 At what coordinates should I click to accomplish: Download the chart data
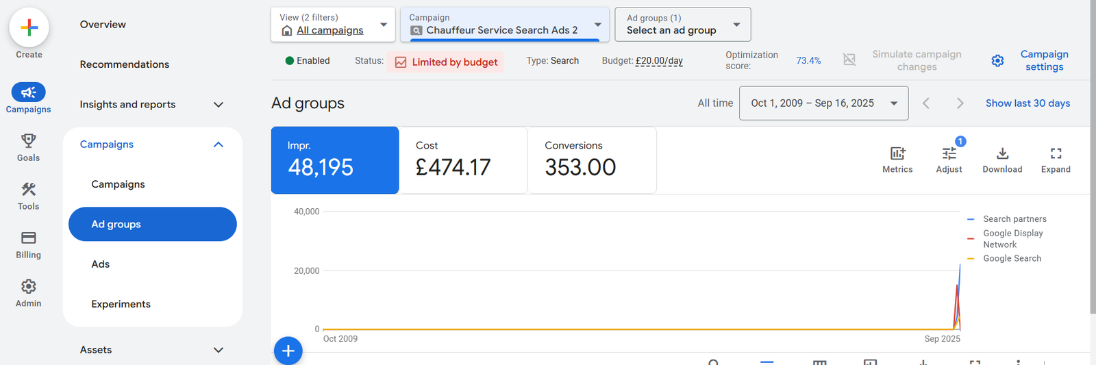click(x=1002, y=160)
